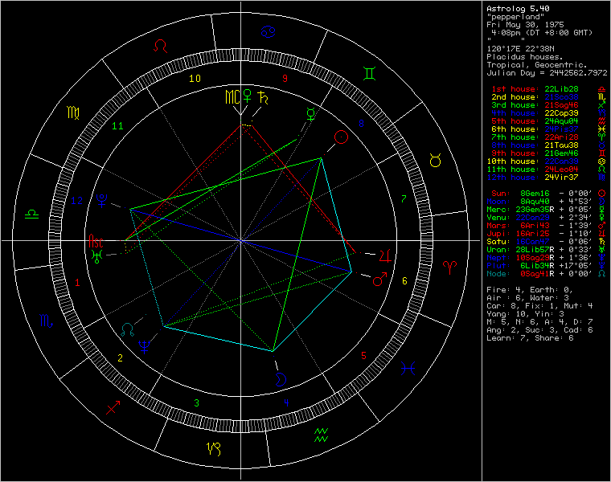This screenshot has width=611, height=482.
Task: Select the 'Plut: 6Lib34R' sidebar row
Action: (x=547, y=266)
